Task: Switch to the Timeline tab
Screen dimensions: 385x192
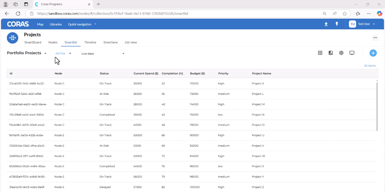Action: pyautogui.click(x=90, y=42)
